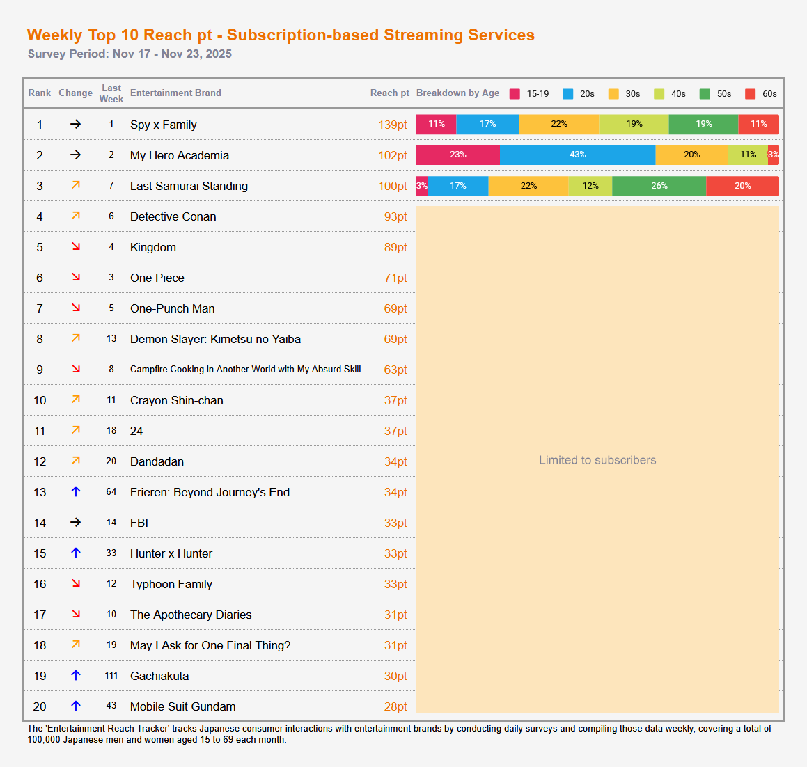Click the blue up arrow for Mobile Suit Gundam
This screenshot has height=767, width=807.
pos(76,706)
